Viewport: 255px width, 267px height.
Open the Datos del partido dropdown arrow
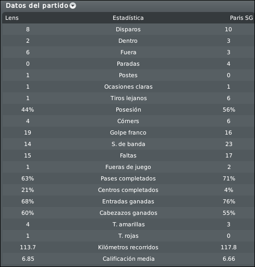point(72,6)
